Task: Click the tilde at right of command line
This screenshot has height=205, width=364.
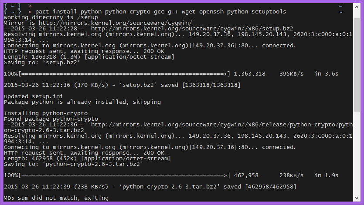Action: [340, 11]
